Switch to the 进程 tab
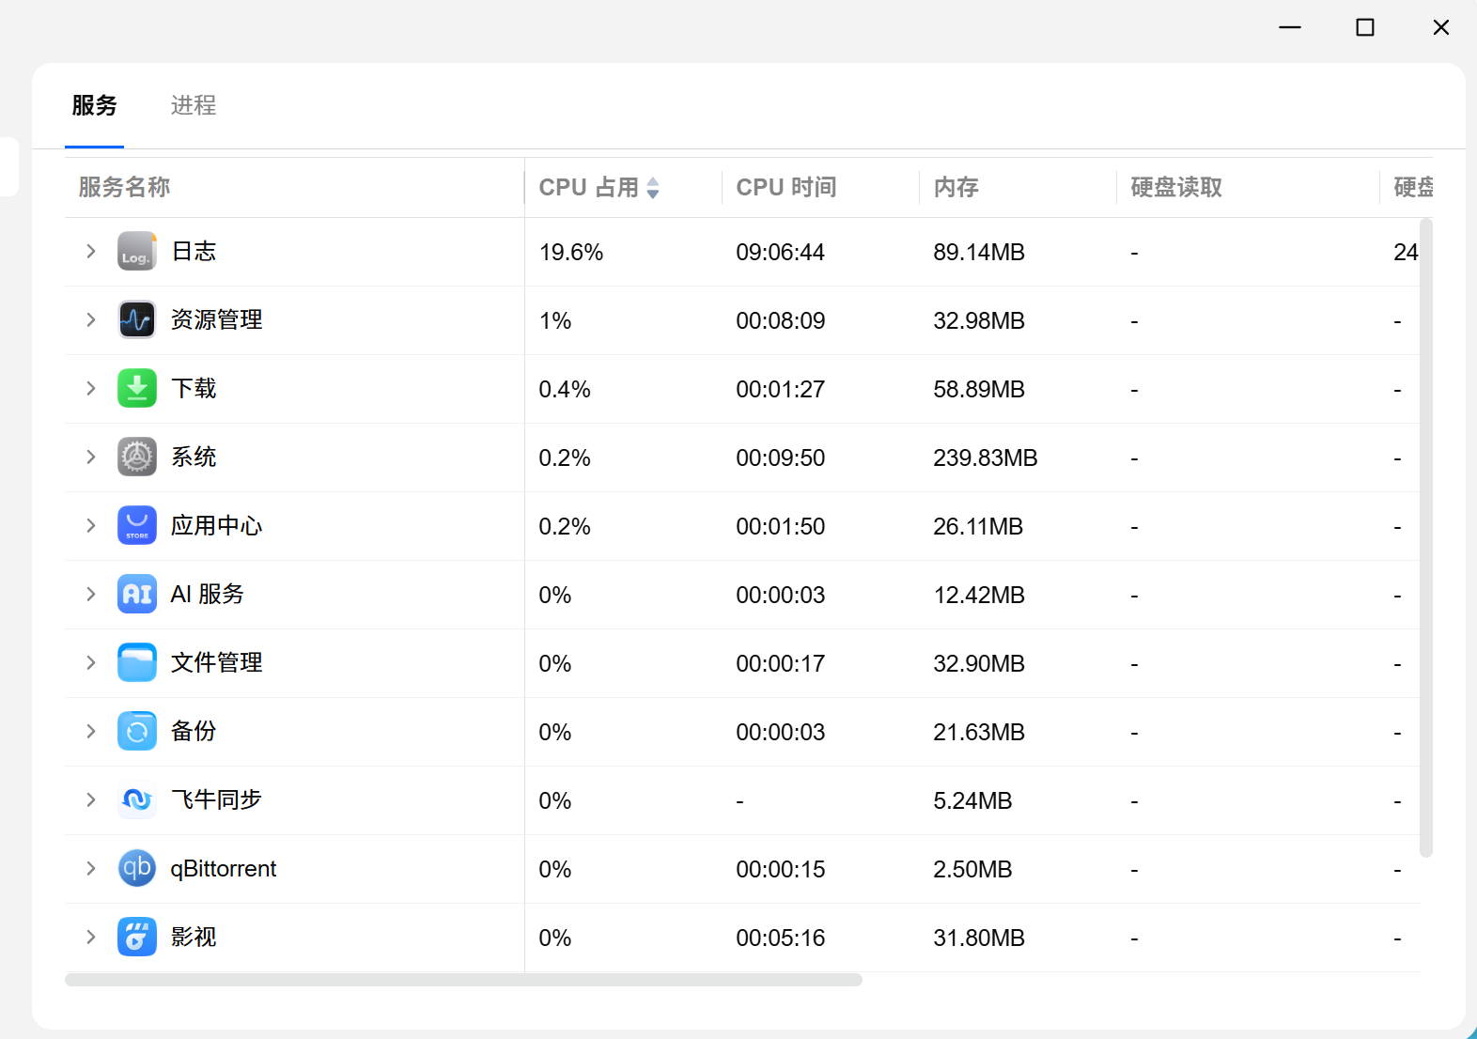This screenshot has height=1039, width=1477. 194,105
